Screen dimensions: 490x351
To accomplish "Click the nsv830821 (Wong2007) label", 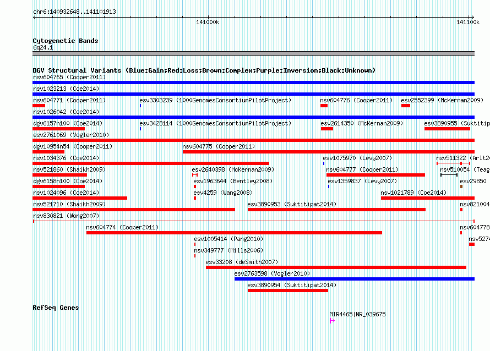I will coord(66,216).
